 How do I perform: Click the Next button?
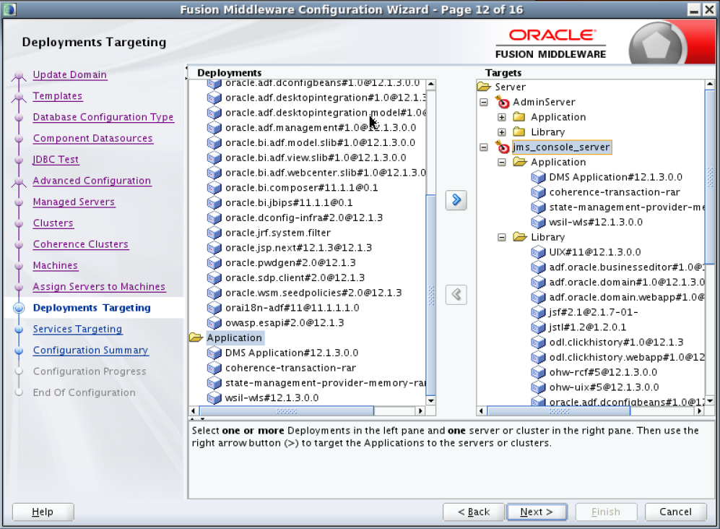click(x=537, y=512)
